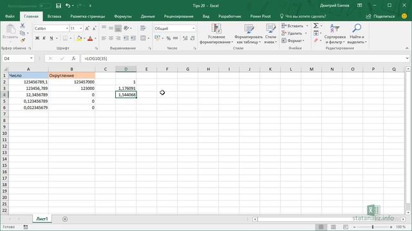Switch to the Формулы tab

(123, 16)
